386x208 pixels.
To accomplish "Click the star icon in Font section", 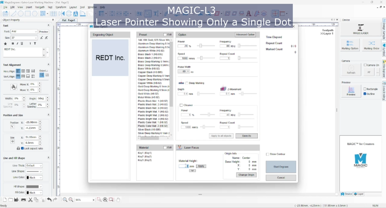I will [5, 44].
